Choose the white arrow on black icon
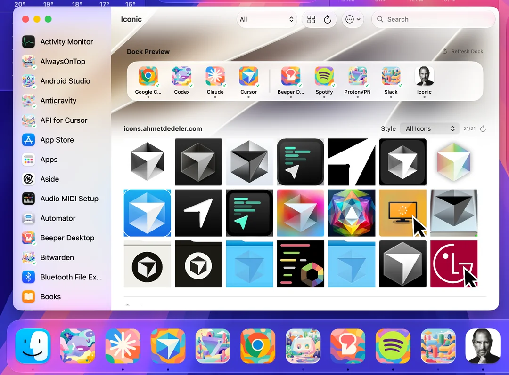Image resolution: width=509 pixels, height=375 pixels. pyautogui.click(x=198, y=213)
